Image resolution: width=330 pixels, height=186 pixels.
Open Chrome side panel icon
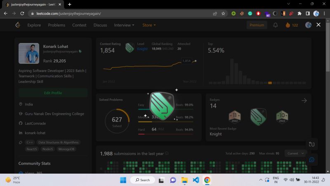pos(308,14)
